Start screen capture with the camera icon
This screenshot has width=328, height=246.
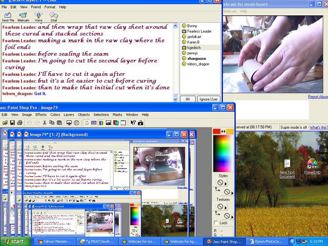point(140,123)
